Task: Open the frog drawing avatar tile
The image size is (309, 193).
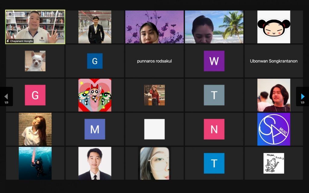Action: pyautogui.click(x=274, y=163)
